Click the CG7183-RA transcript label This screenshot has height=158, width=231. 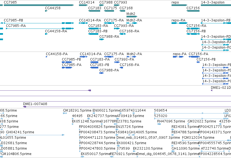click(98, 26)
